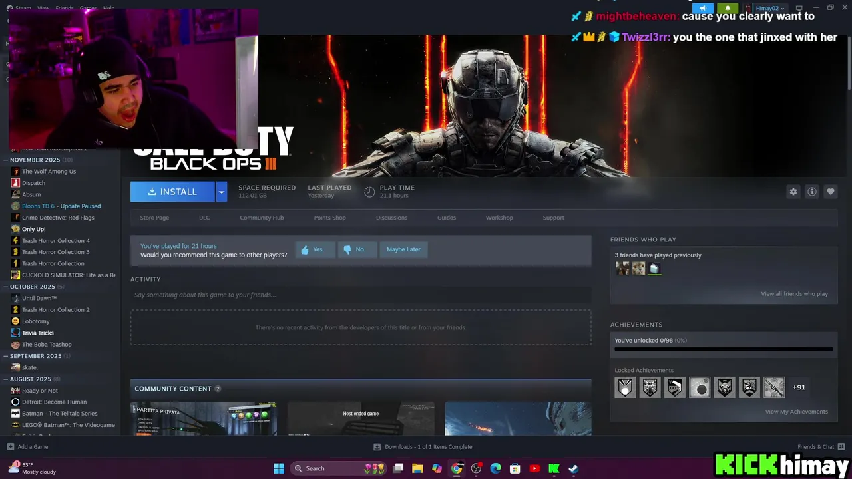Select the seventh locked achievement icon
The image size is (852, 479).
(774, 387)
